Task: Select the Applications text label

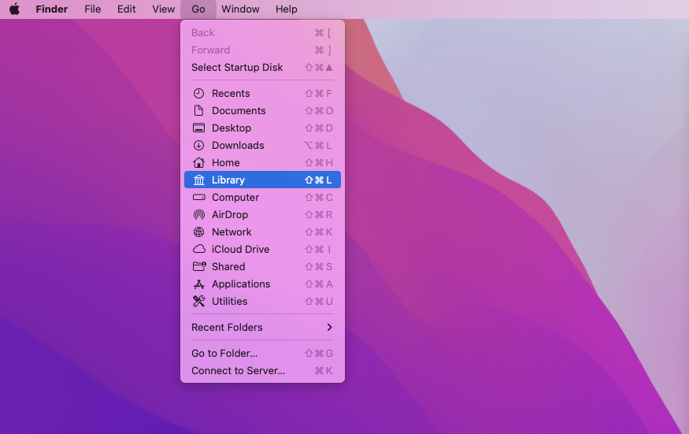Action: pyautogui.click(x=241, y=284)
